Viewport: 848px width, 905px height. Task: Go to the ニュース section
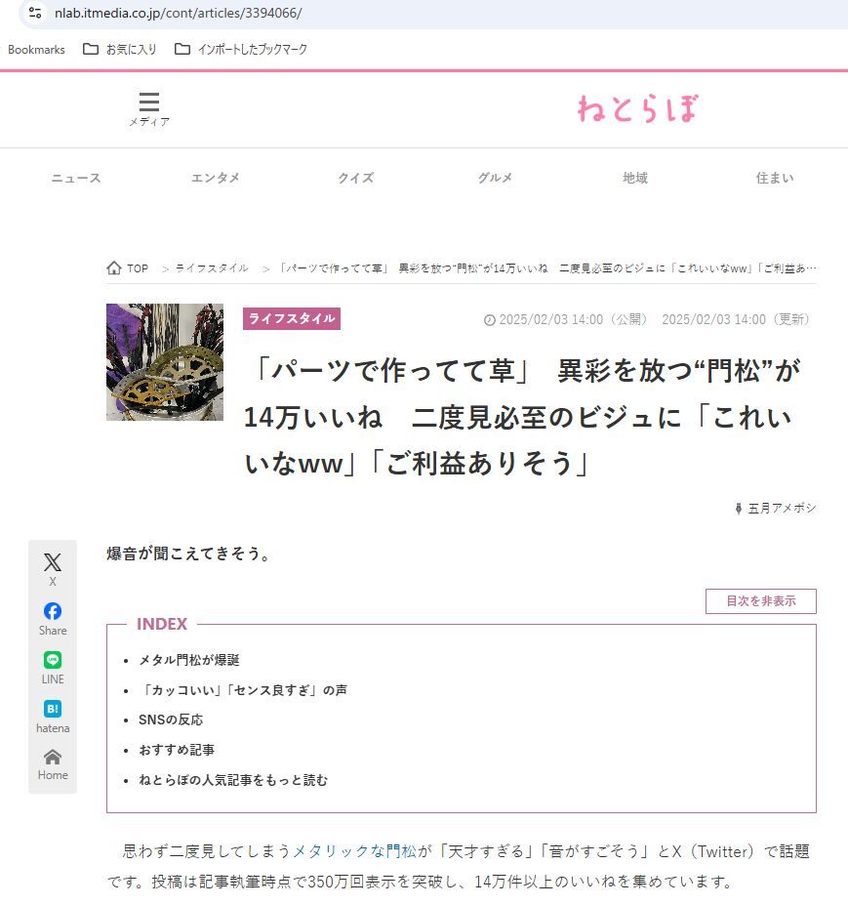76,178
